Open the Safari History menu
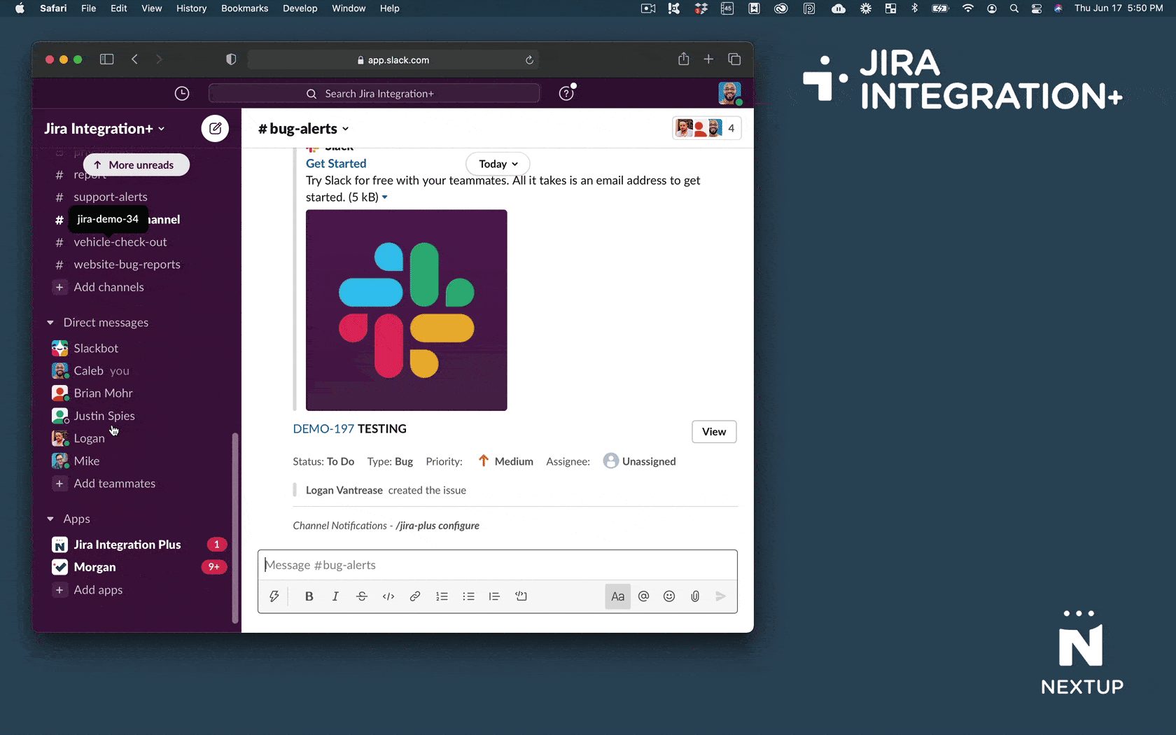Screen dimensions: 1176x735 point(191,8)
